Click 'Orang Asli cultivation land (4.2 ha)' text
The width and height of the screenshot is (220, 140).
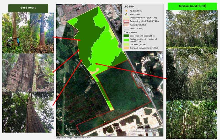144,48
